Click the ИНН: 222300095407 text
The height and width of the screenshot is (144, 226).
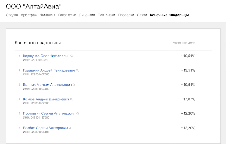36,132
